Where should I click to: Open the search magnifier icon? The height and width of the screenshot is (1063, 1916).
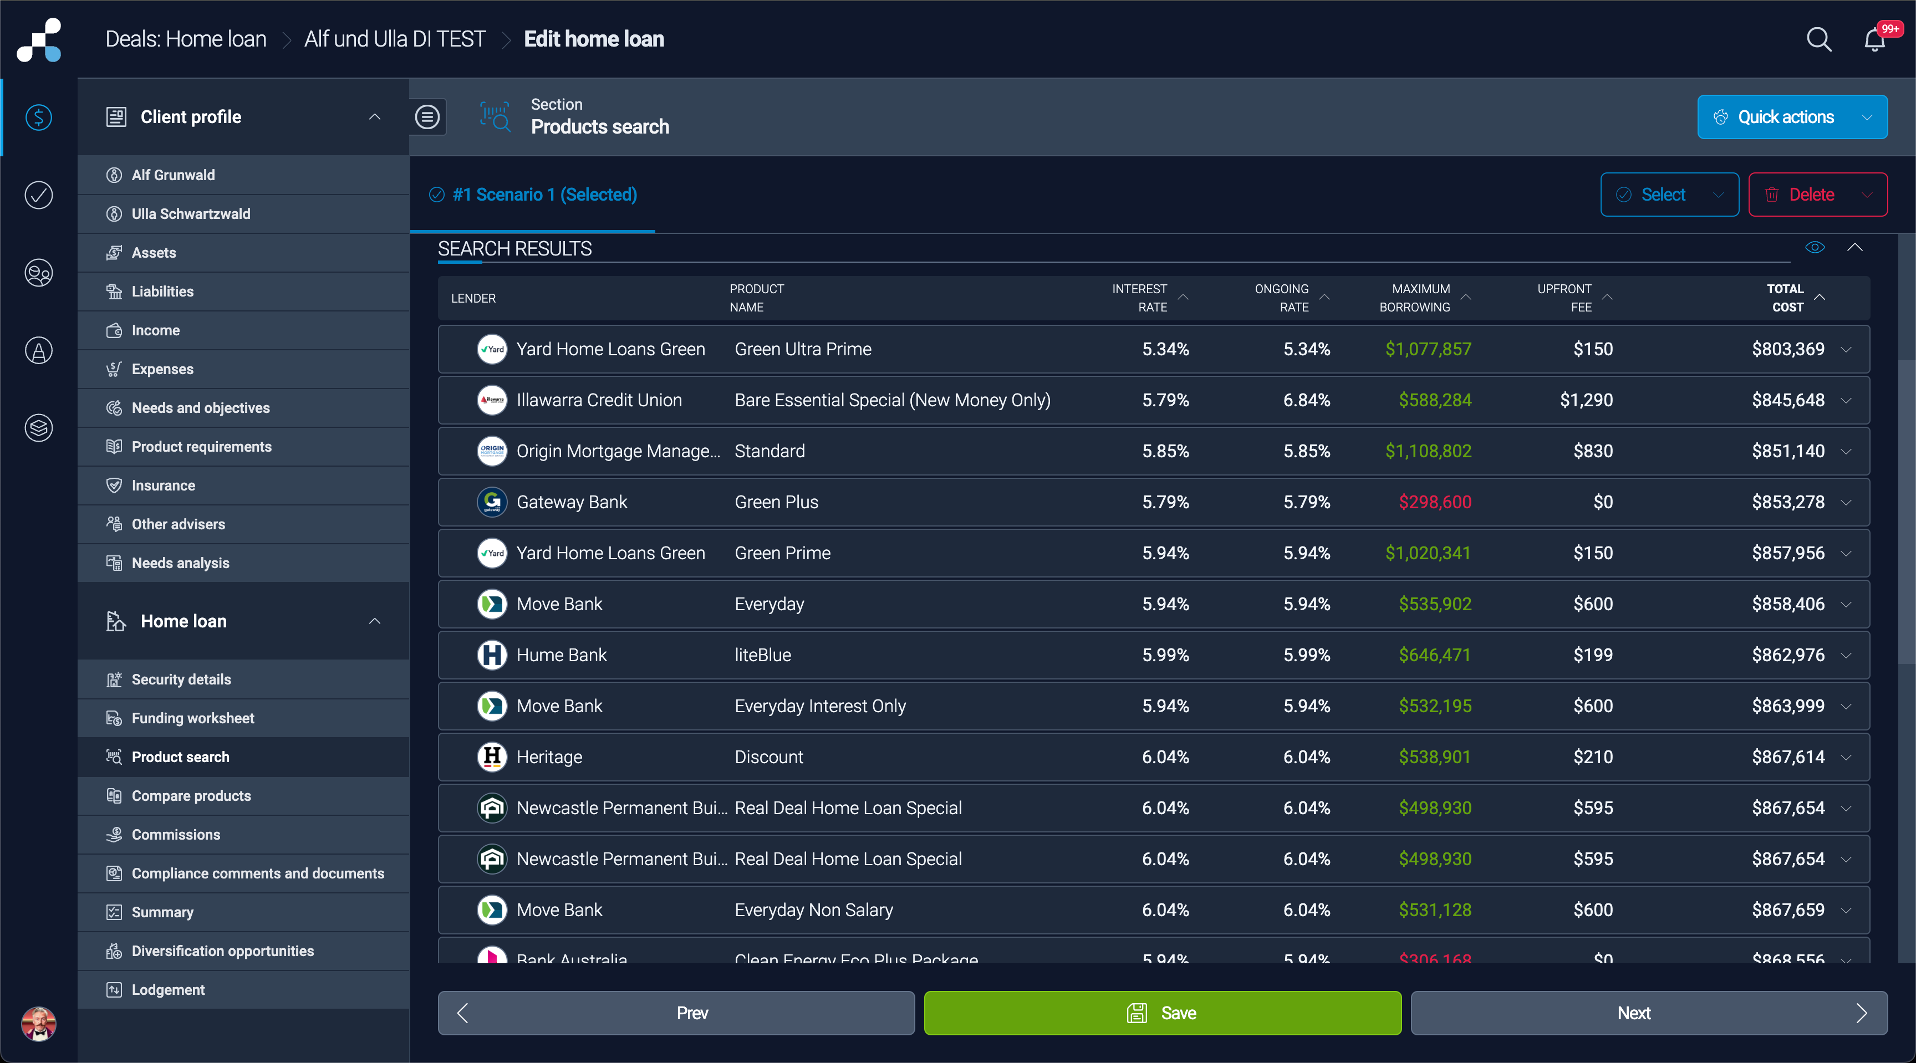point(1818,39)
